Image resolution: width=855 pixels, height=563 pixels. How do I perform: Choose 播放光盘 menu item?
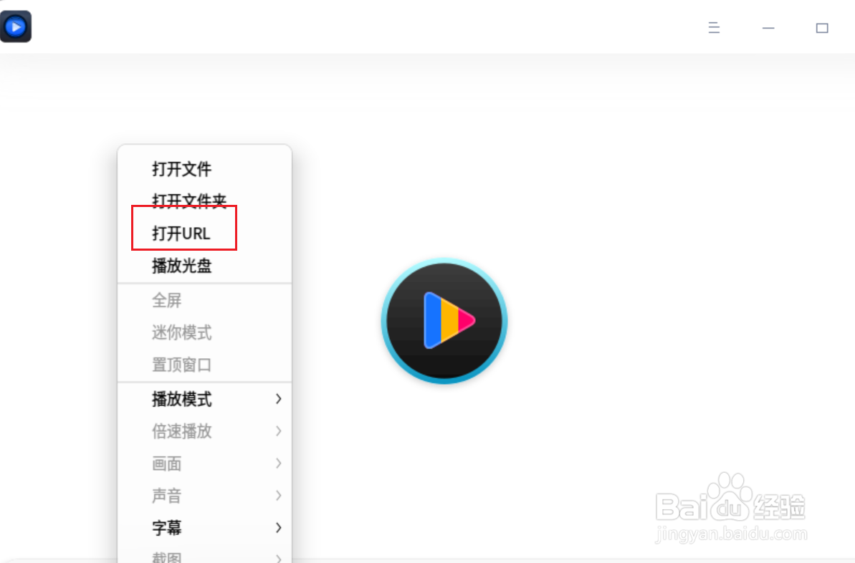[x=204, y=266]
